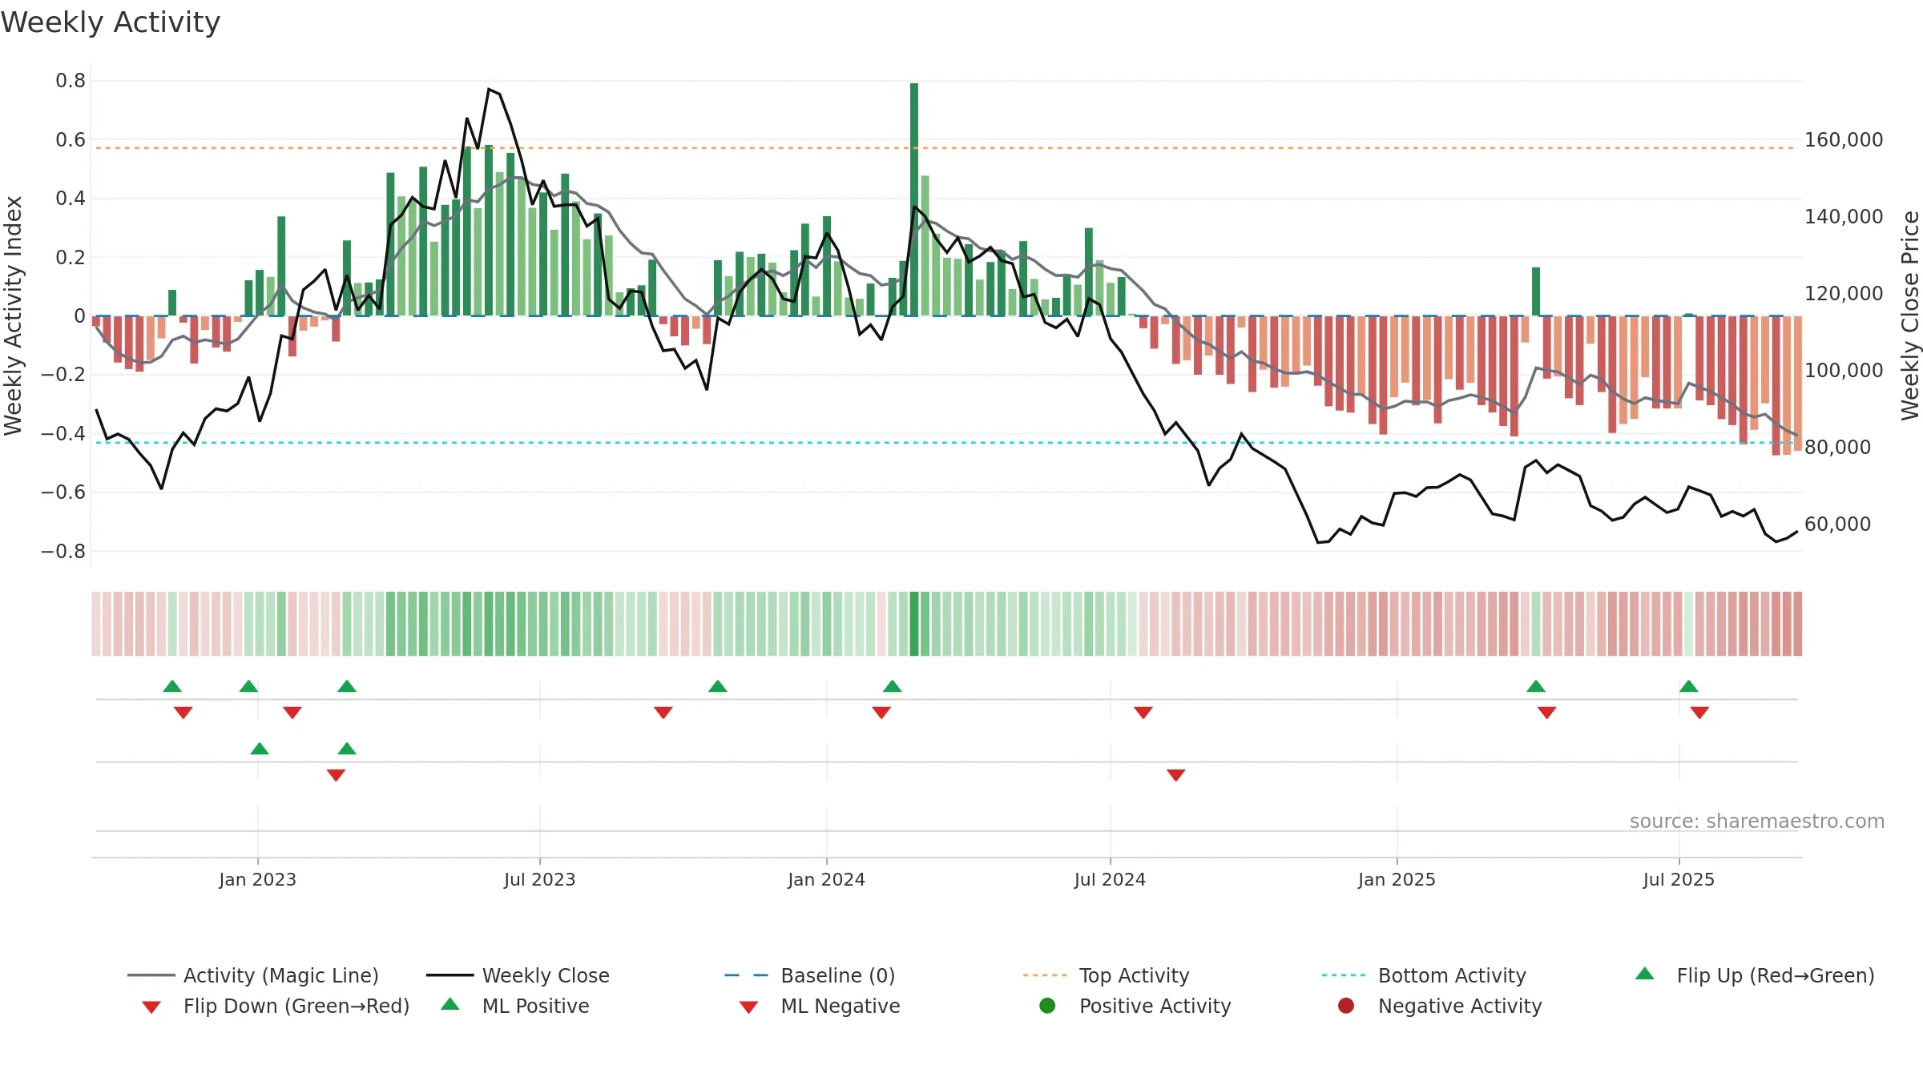The image size is (1923, 1081).
Task: Toggle the Bottom Activity legend entry
Action: pos(1424,975)
